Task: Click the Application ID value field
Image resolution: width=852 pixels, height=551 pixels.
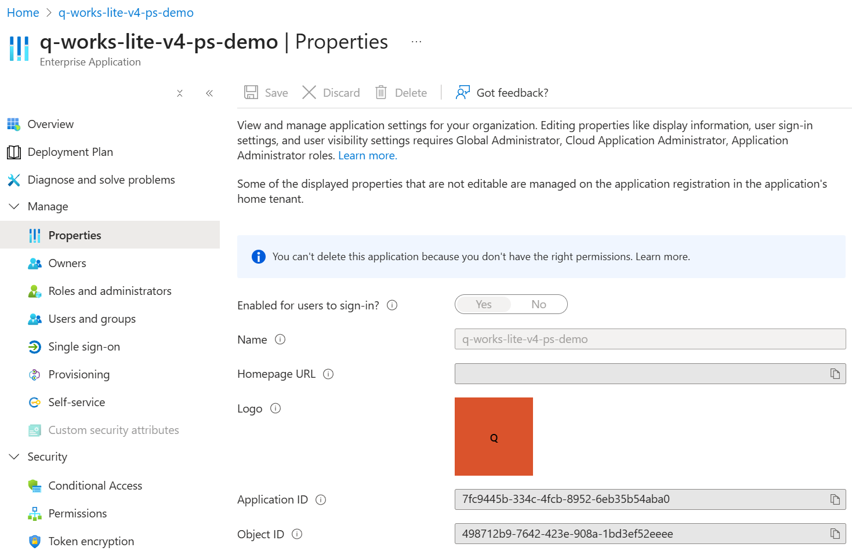Action: tap(650, 499)
